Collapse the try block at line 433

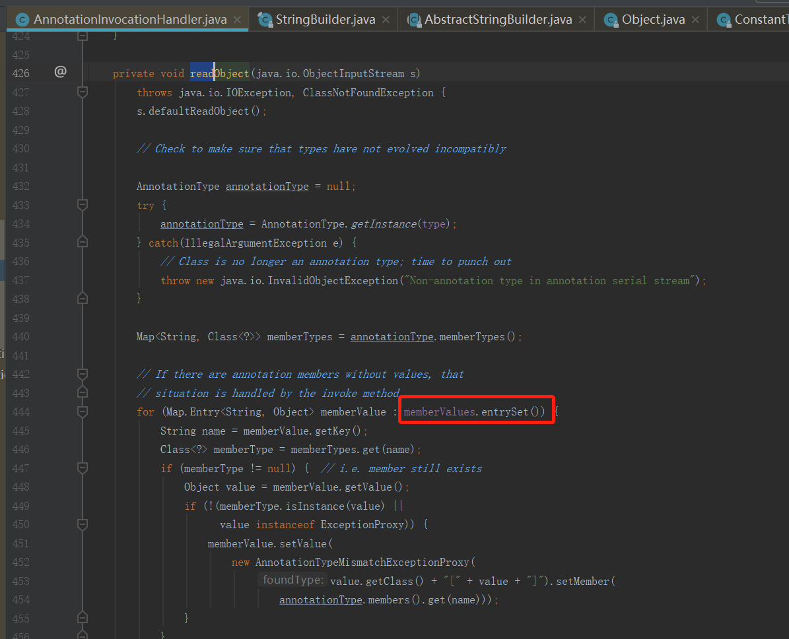(x=82, y=205)
